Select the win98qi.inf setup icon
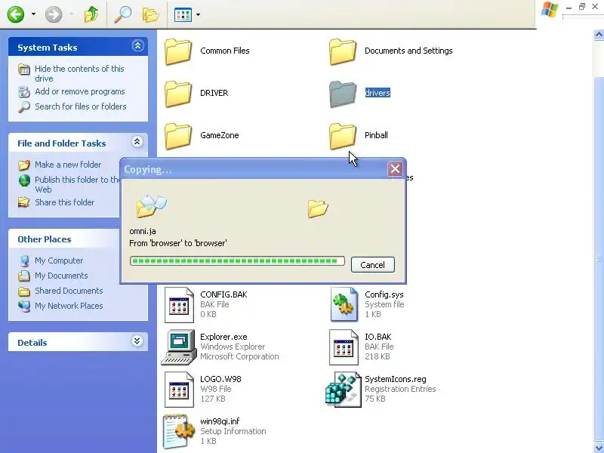Image resolution: width=604 pixels, height=453 pixels. tap(179, 431)
